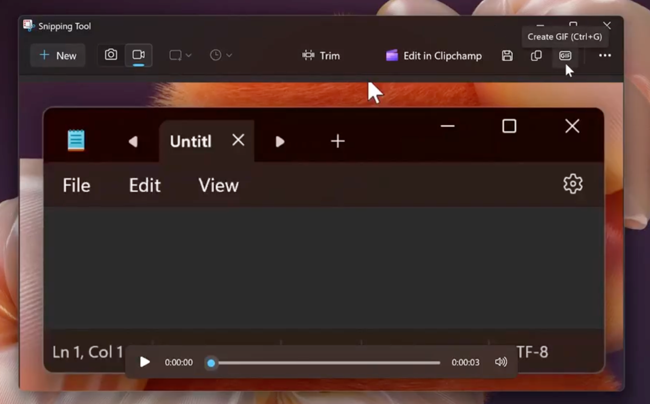The height and width of the screenshot is (404, 650).
Task: Click the playback progress track
Action: point(325,363)
